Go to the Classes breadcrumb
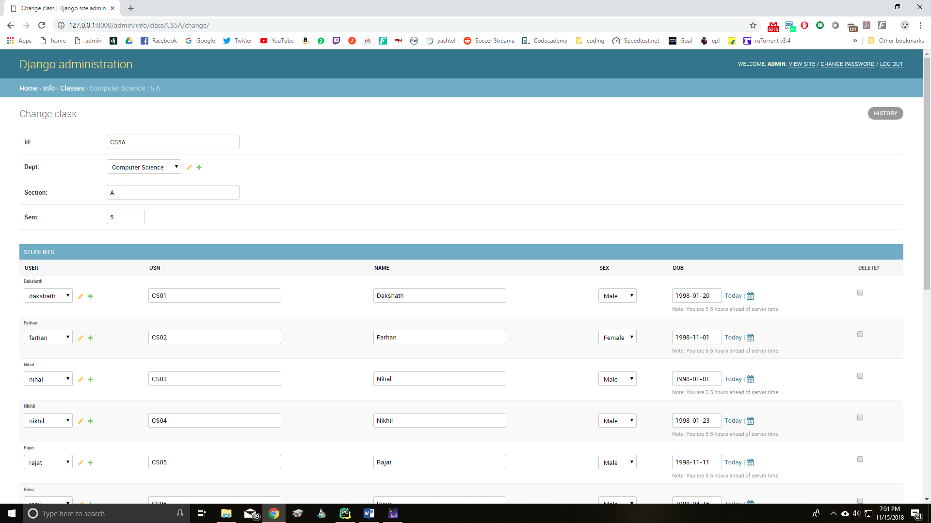The image size is (931, 523). point(72,88)
